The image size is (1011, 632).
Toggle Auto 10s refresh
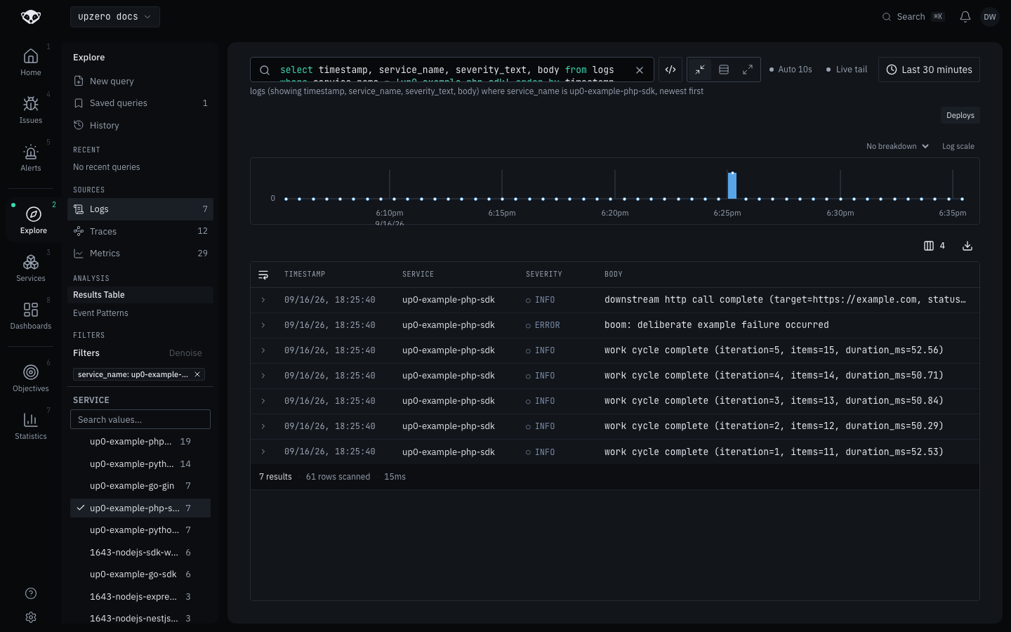pyautogui.click(x=791, y=70)
